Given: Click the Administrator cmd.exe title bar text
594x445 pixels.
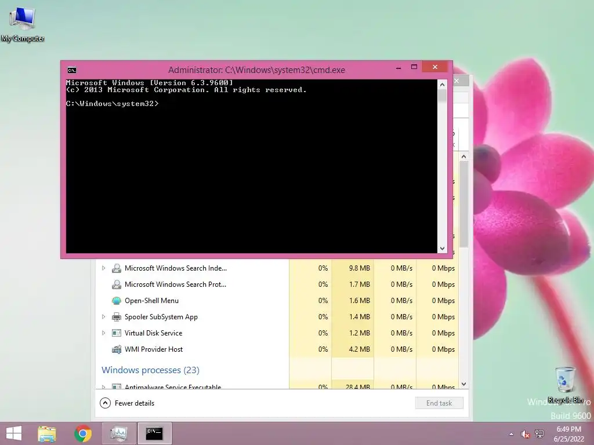Looking at the screenshot, I should pos(256,70).
